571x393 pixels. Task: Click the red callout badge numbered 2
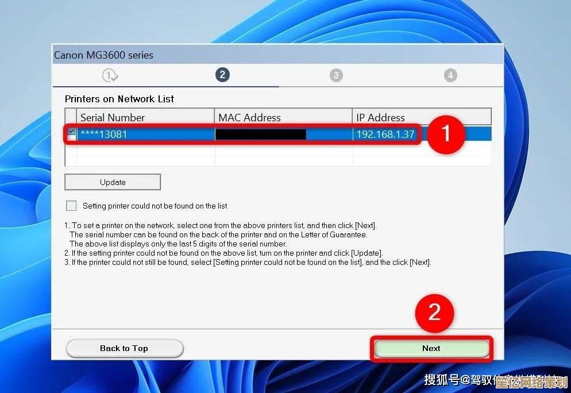click(x=434, y=314)
